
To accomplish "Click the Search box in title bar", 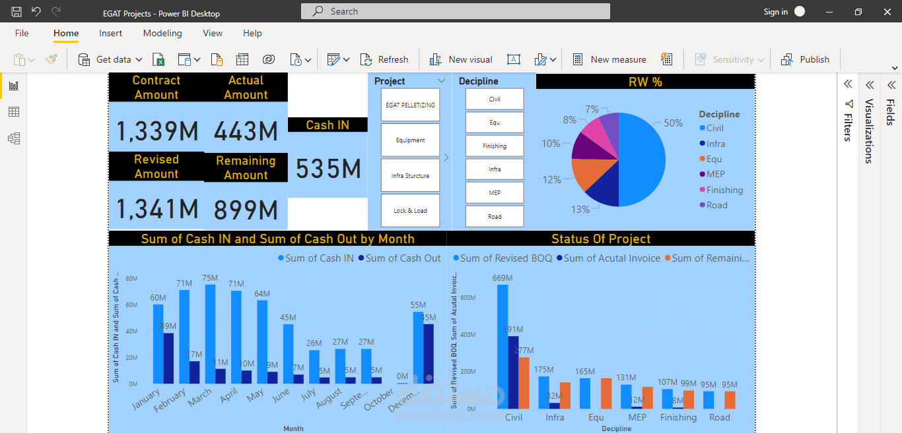I will click(x=455, y=11).
